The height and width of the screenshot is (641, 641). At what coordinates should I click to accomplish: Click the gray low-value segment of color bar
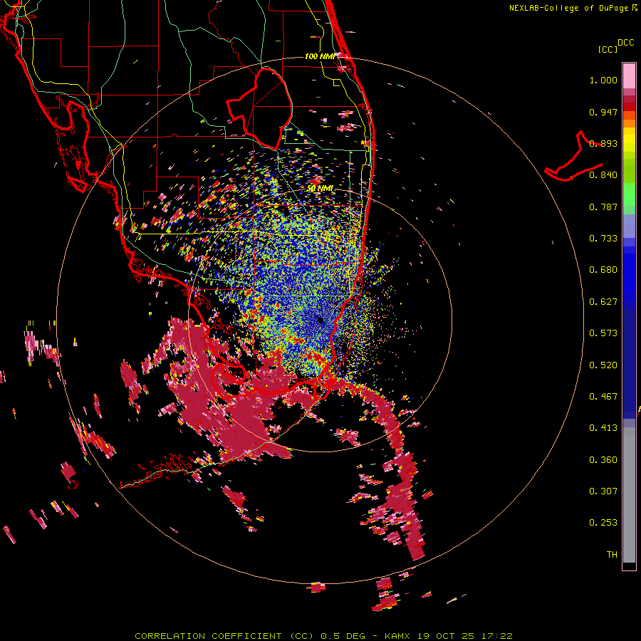coord(629,495)
